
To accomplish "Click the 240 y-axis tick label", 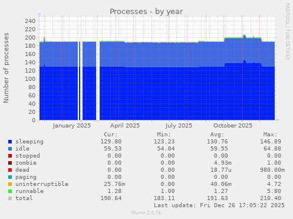I will coord(30,21).
